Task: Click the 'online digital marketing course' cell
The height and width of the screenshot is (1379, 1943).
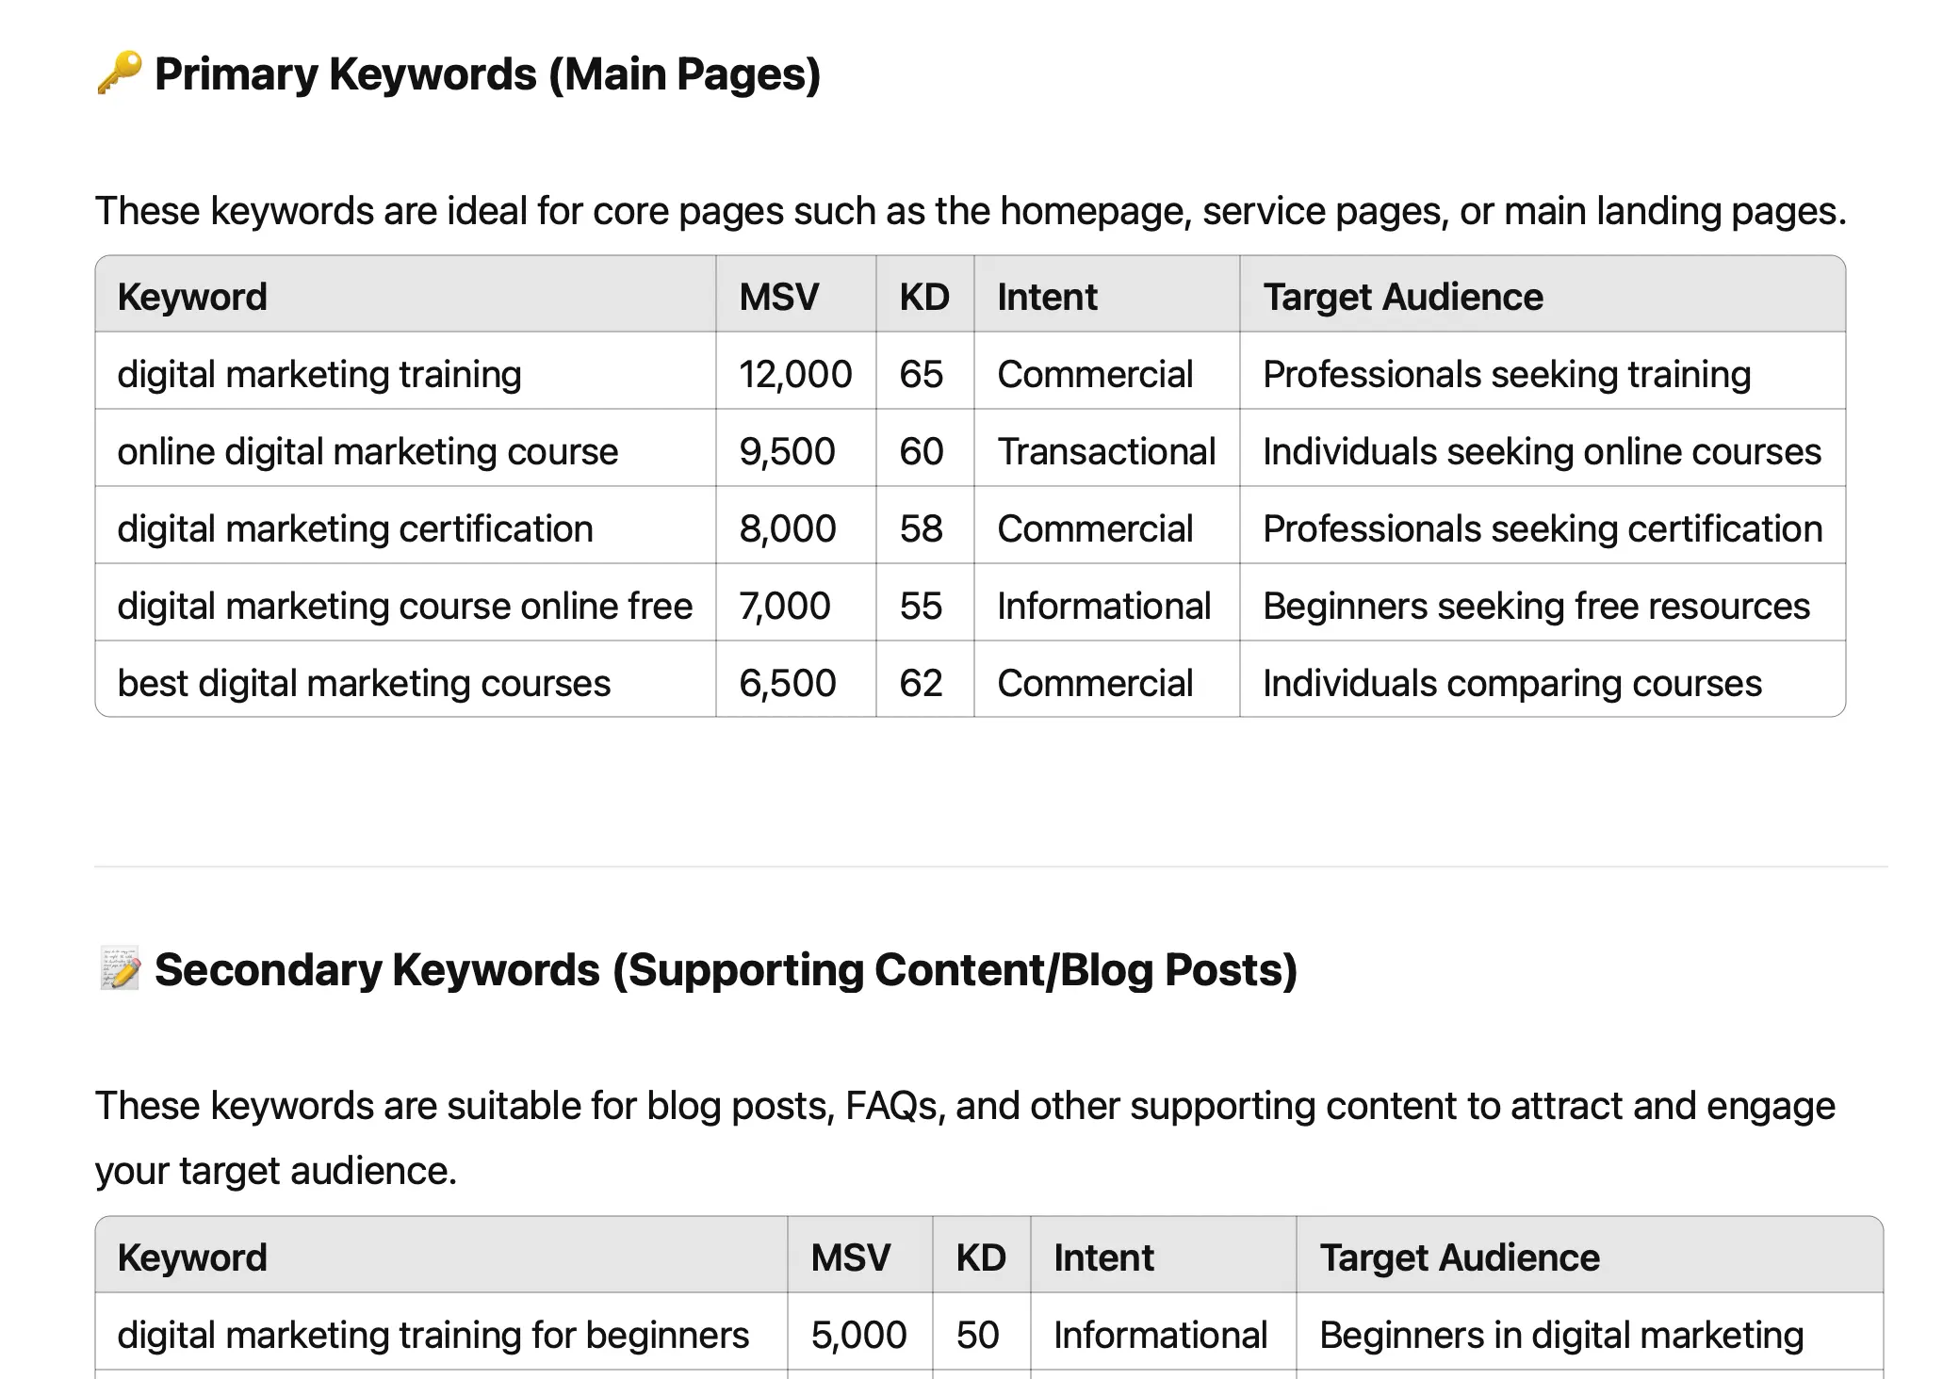Action: pyautogui.click(x=367, y=452)
